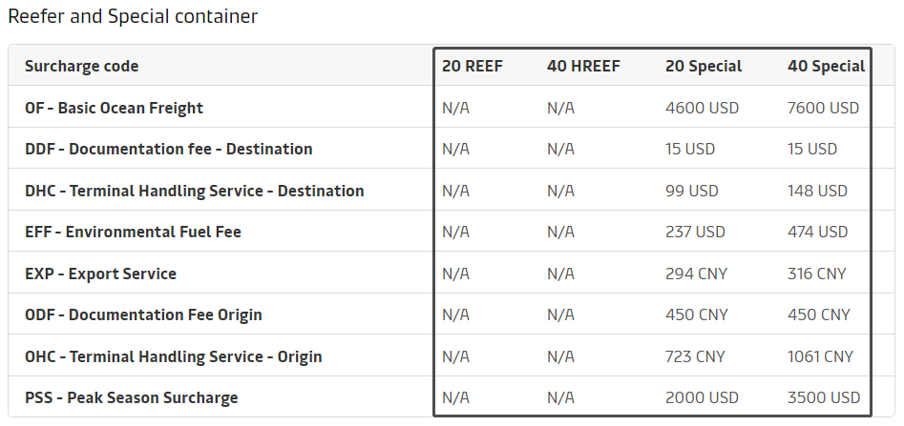The width and height of the screenshot is (904, 426).
Task: Click 'DHC - Terminal Handling Service - Destination'
Action: (x=194, y=191)
